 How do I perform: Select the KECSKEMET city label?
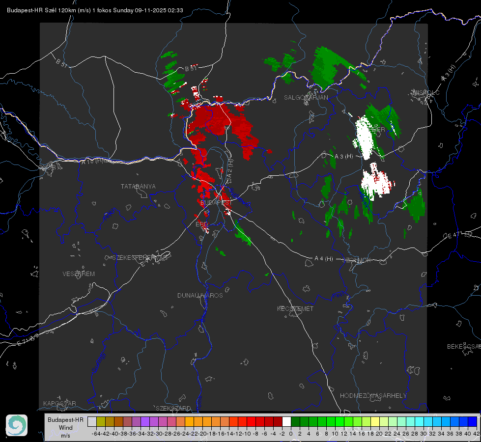pyautogui.click(x=295, y=309)
